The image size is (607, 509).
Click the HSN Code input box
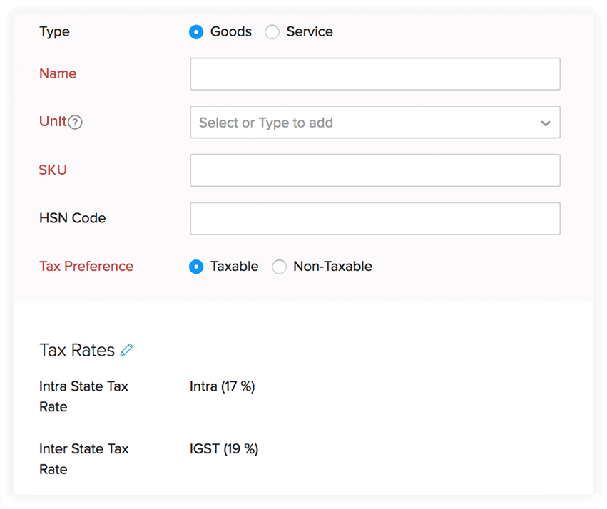tap(374, 219)
